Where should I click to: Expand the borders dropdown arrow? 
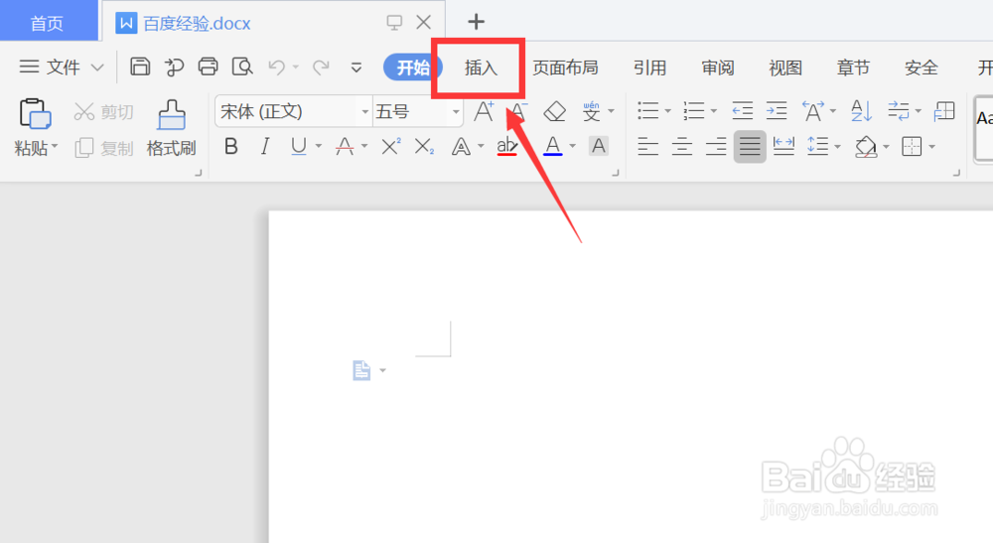(932, 148)
